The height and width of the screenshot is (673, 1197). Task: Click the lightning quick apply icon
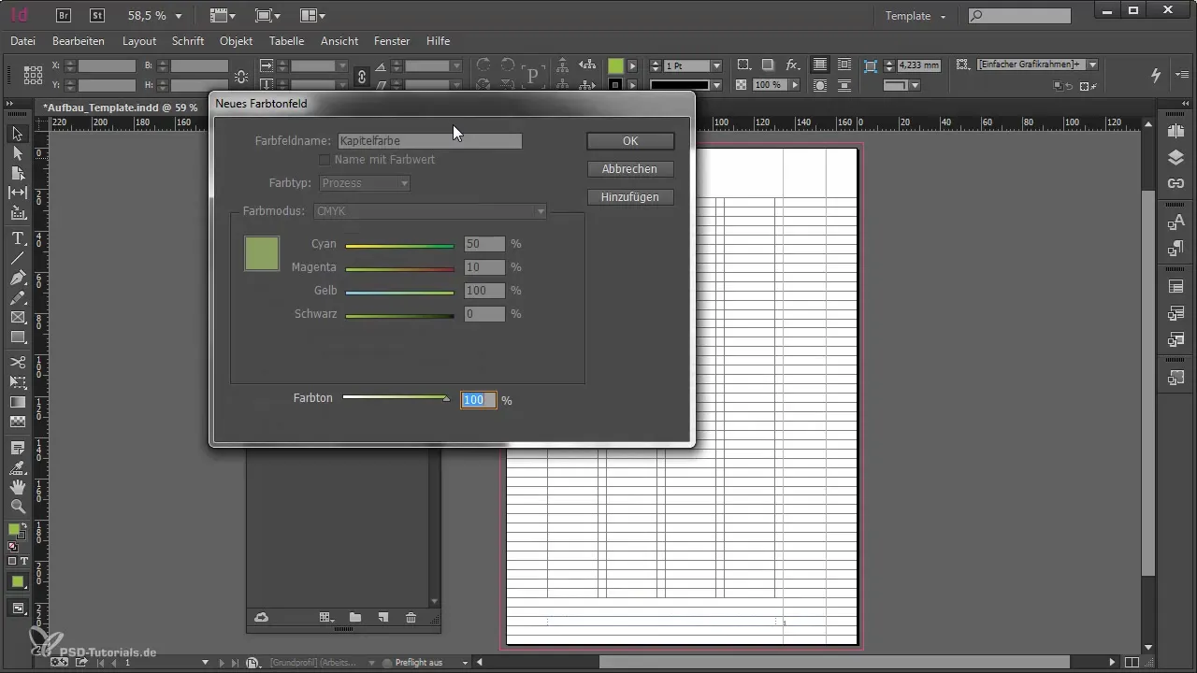[x=1157, y=75]
